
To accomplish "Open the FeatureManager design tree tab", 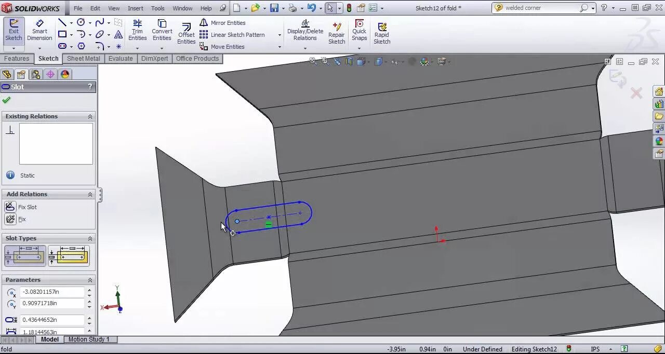I will click(7, 74).
